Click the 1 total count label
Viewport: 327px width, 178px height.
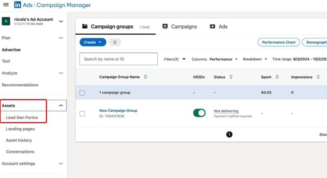pos(144,27)
